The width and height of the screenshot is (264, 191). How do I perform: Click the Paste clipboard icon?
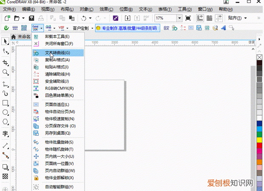71,18
